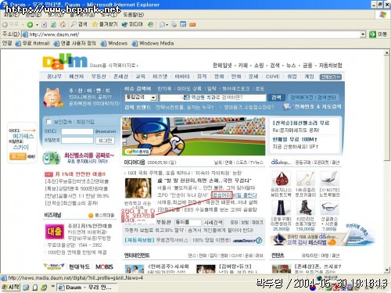391x293 pixels.
Task: Open the Windows link in links bar
Action: (x=115, y=43)
